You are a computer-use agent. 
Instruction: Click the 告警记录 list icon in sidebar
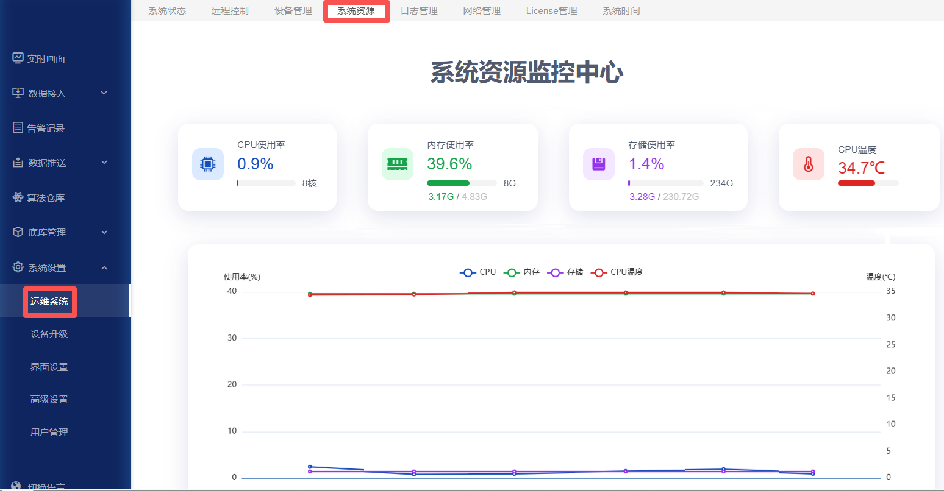pos(18,128)
